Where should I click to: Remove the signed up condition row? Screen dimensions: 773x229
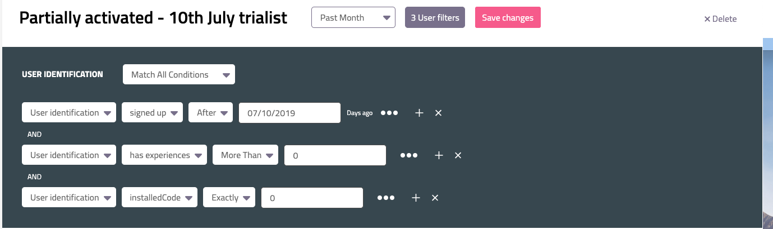pyautogui.click(x=439, y=113)
